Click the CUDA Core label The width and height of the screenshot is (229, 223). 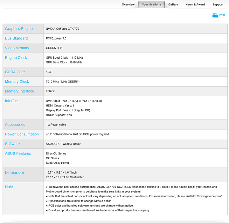click(15, 72)
